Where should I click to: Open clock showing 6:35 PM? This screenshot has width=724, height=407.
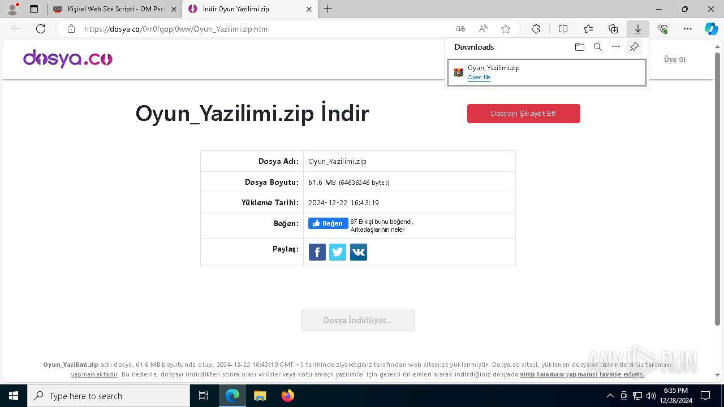(x=675, y=396)
